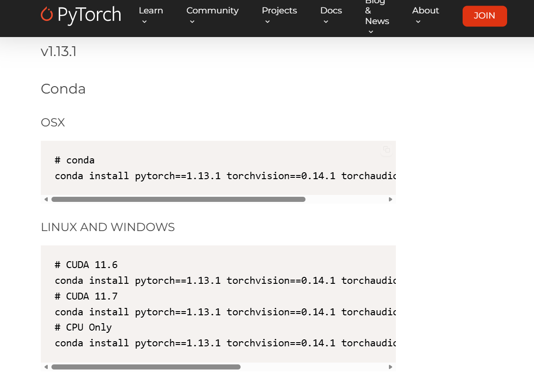Open the Community menu item
This screenshot has width=534, height=382.
pyautogui.click(x=212, y=11)
